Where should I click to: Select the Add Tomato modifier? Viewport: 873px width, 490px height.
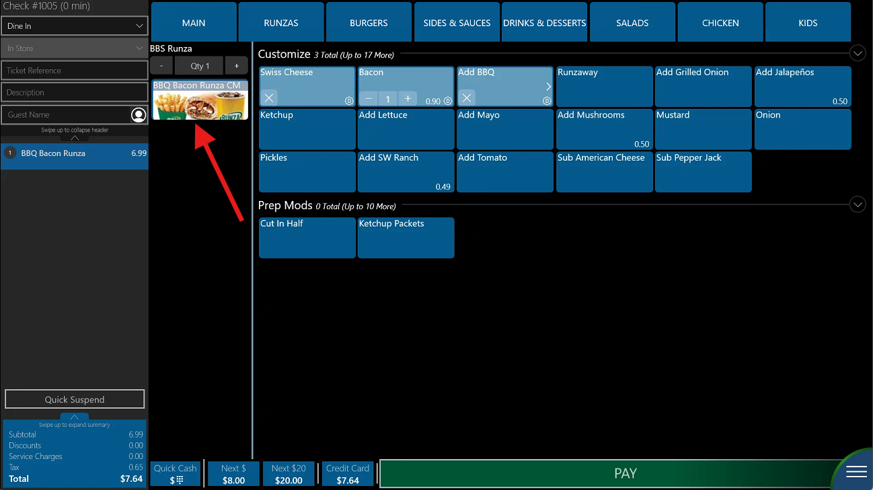pyautogui.click(x=505, y=172)
